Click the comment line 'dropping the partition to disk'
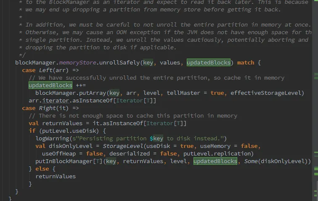Viewport: 318px width, 201px height. [98, 48]
